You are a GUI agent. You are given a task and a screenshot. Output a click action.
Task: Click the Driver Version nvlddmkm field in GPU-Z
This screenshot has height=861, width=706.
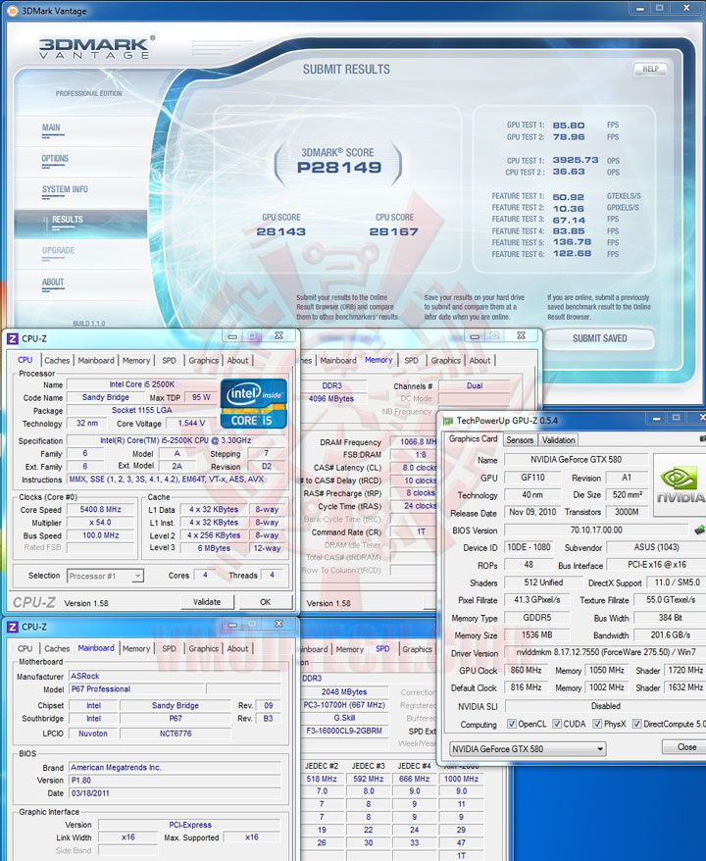605,652
